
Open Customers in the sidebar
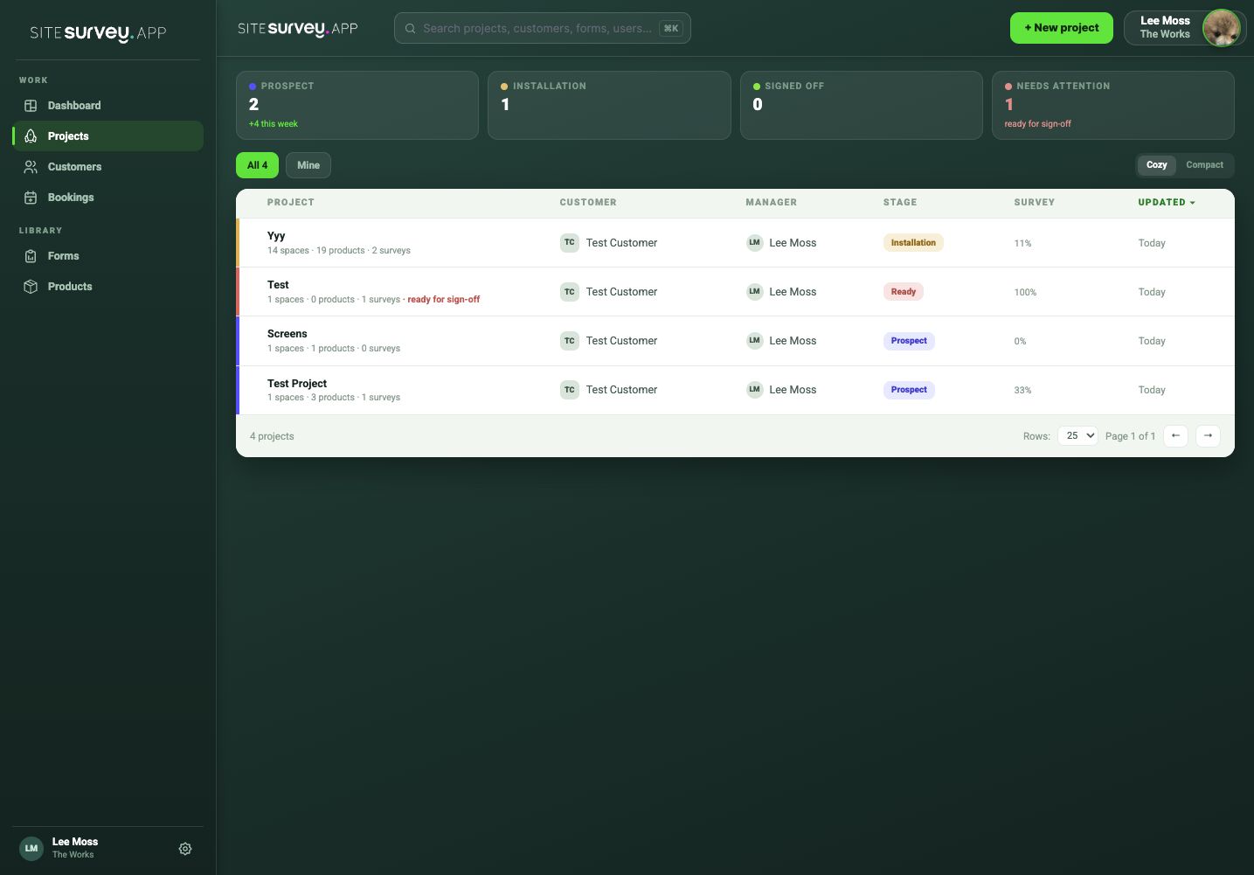[107, 167]
